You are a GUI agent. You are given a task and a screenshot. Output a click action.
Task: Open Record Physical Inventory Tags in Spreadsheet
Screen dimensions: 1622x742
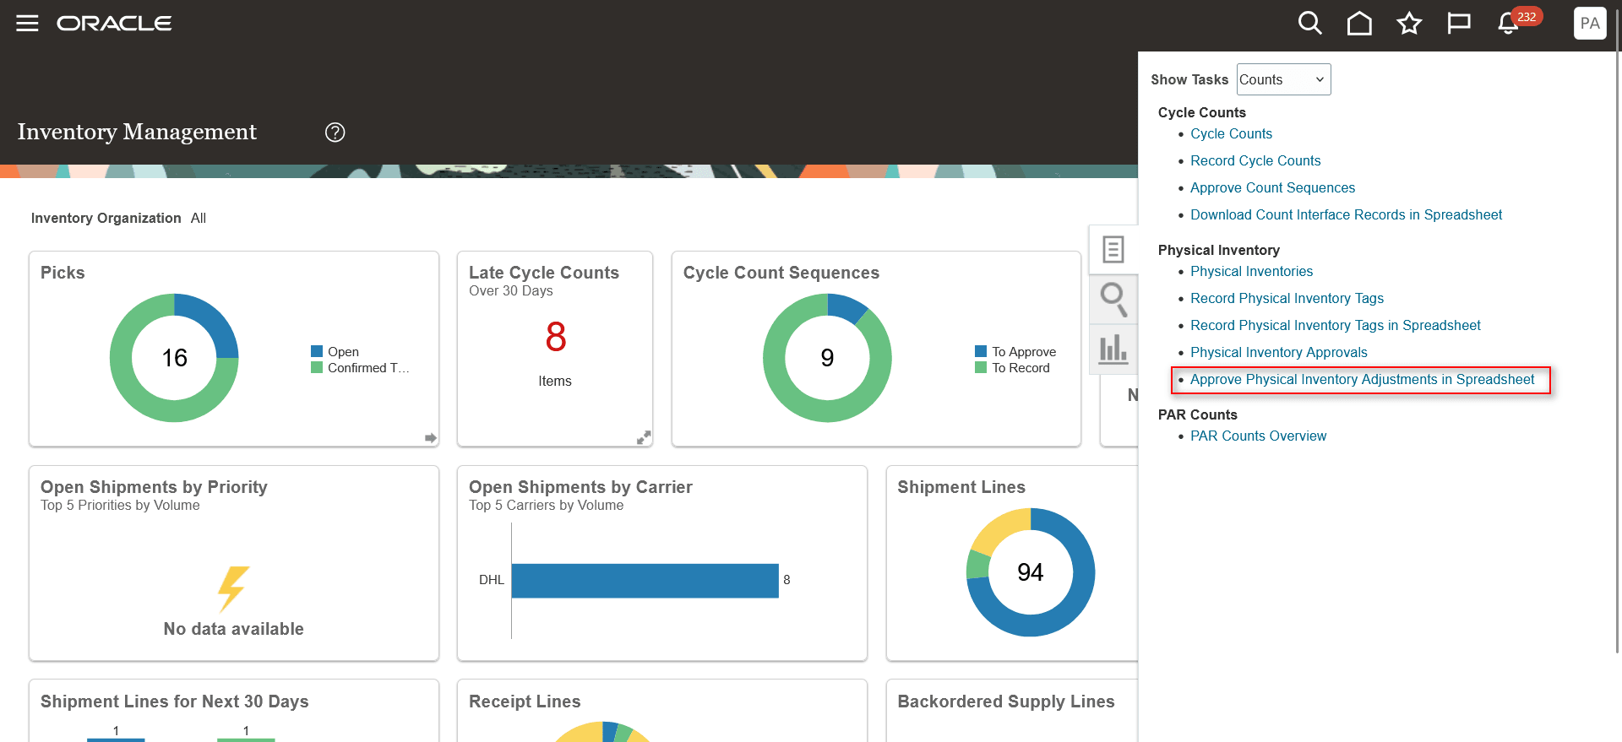1335,325
